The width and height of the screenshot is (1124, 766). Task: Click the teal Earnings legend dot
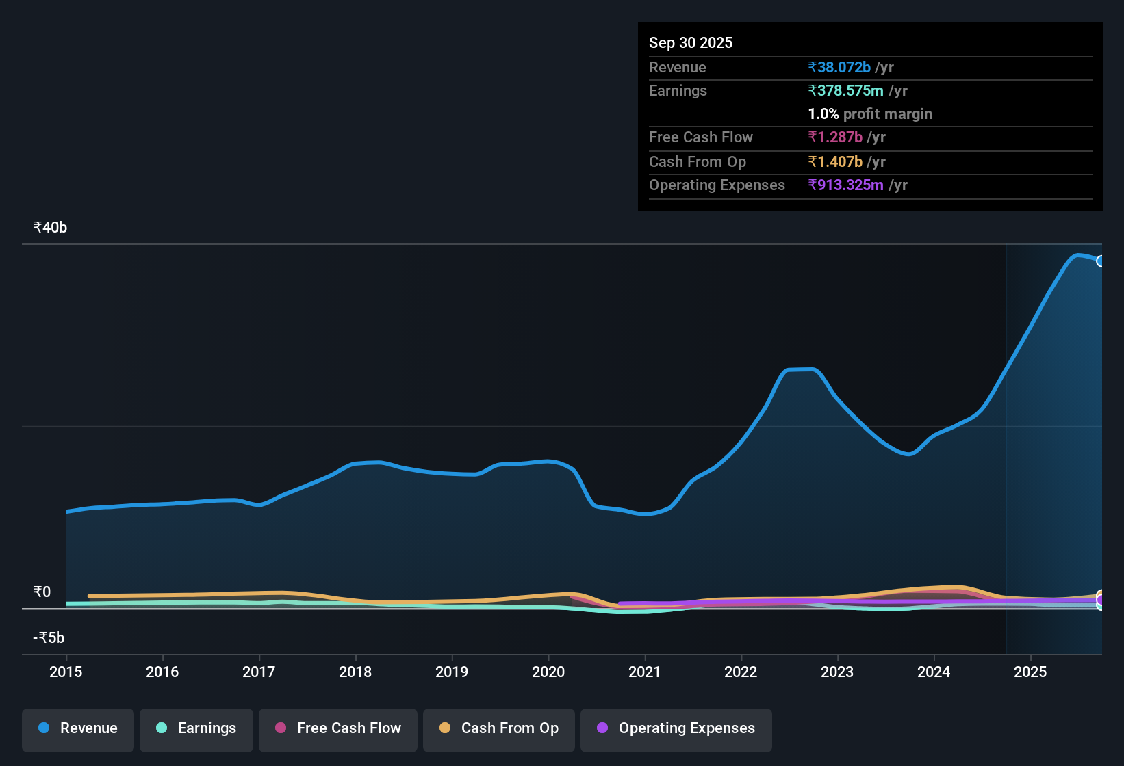tap(162, 728)
